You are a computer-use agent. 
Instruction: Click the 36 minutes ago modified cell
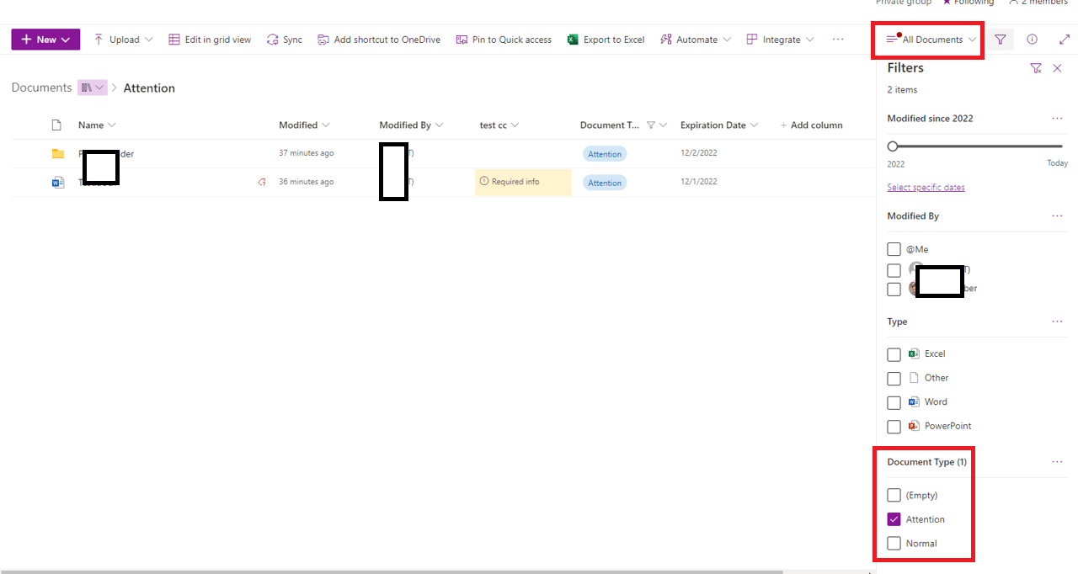point(307,182)
